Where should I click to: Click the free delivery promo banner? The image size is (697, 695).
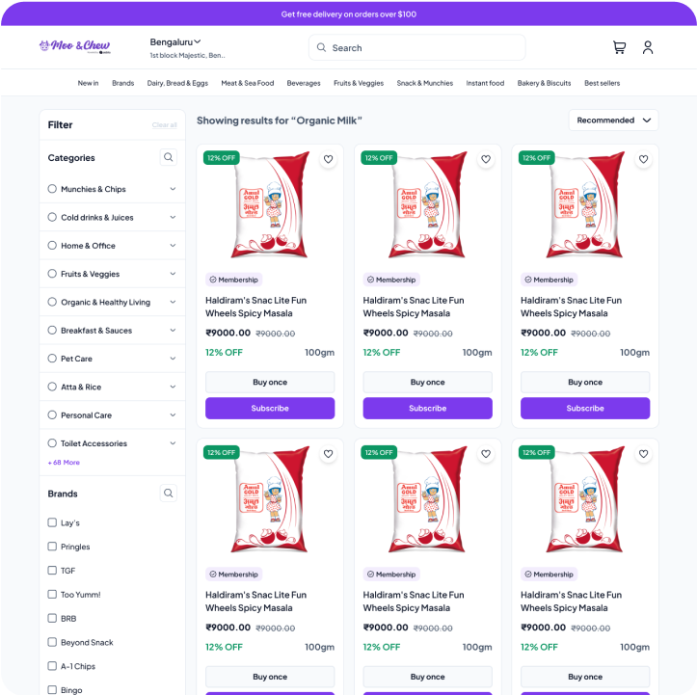349,13
